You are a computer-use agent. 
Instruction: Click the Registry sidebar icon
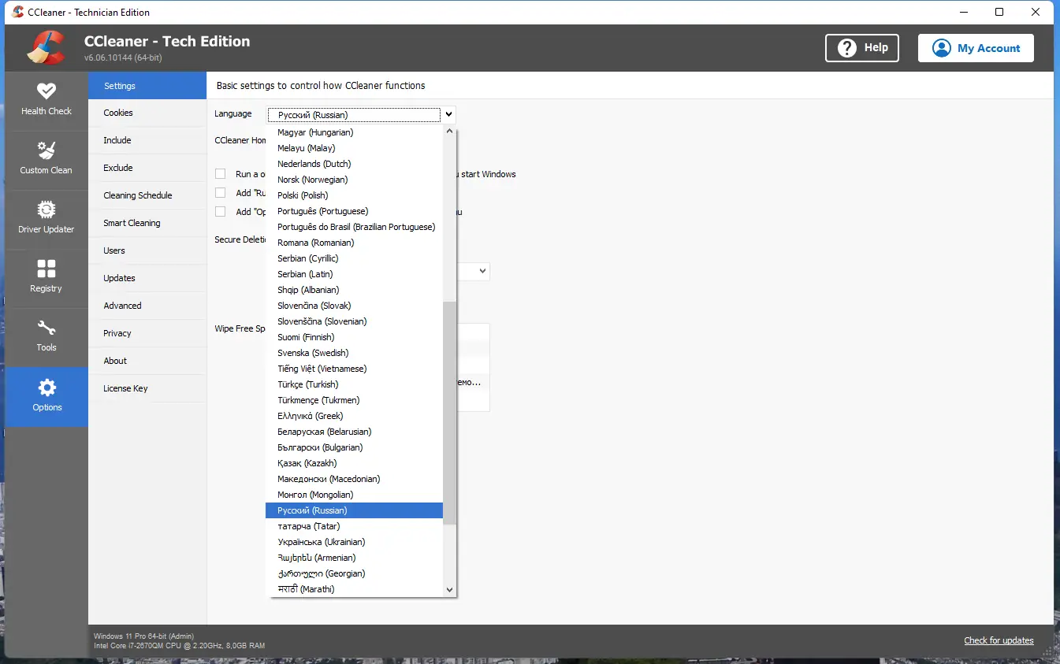point(46,276)
